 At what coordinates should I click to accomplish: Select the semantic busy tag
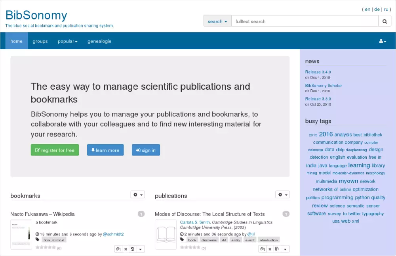coord(356,206)
